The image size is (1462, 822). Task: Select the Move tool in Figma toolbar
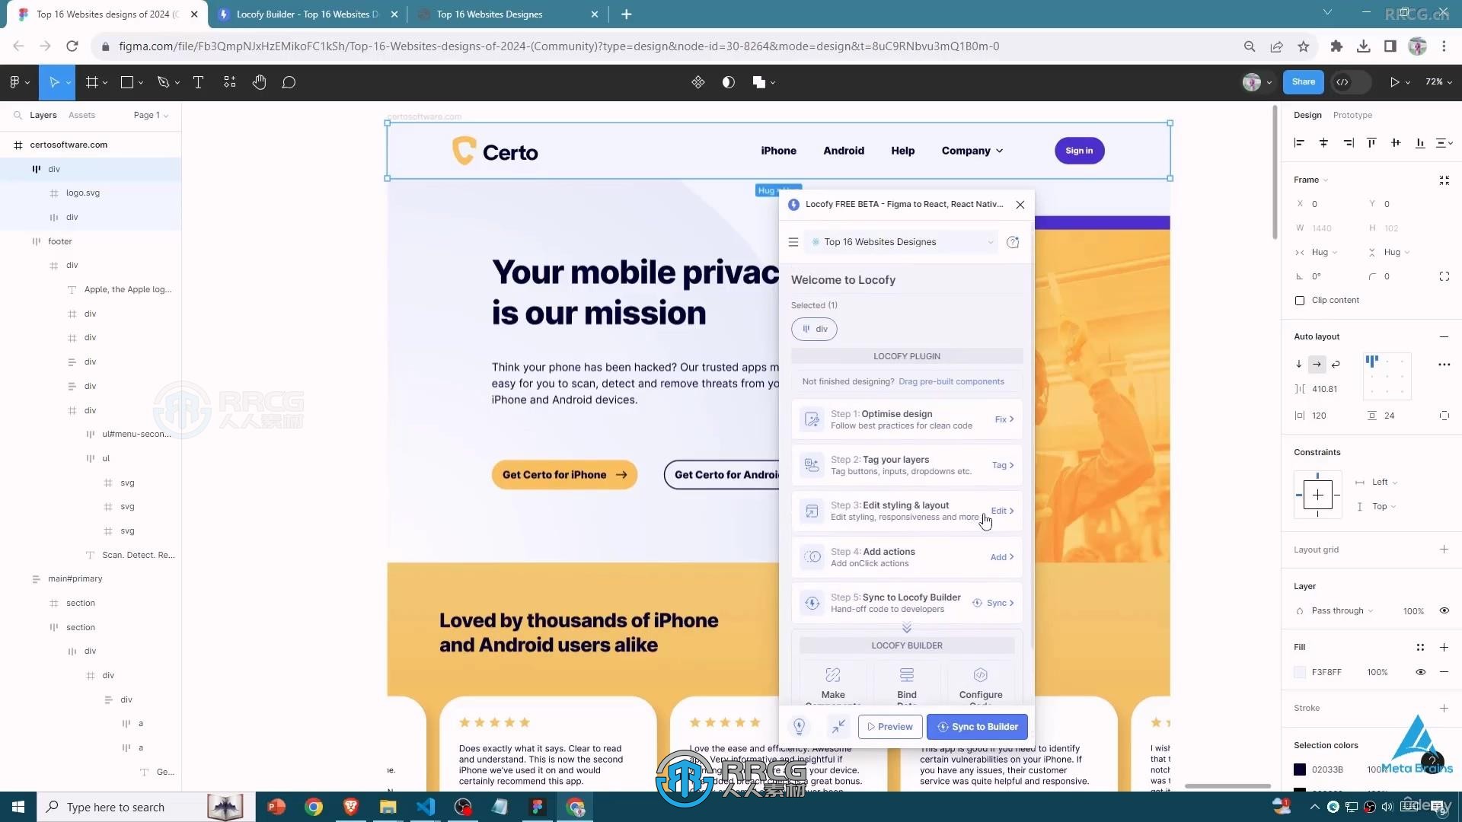54,82
